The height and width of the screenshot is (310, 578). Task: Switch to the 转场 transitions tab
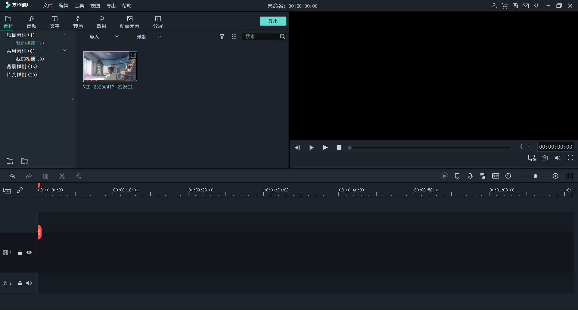coord(78,22)
